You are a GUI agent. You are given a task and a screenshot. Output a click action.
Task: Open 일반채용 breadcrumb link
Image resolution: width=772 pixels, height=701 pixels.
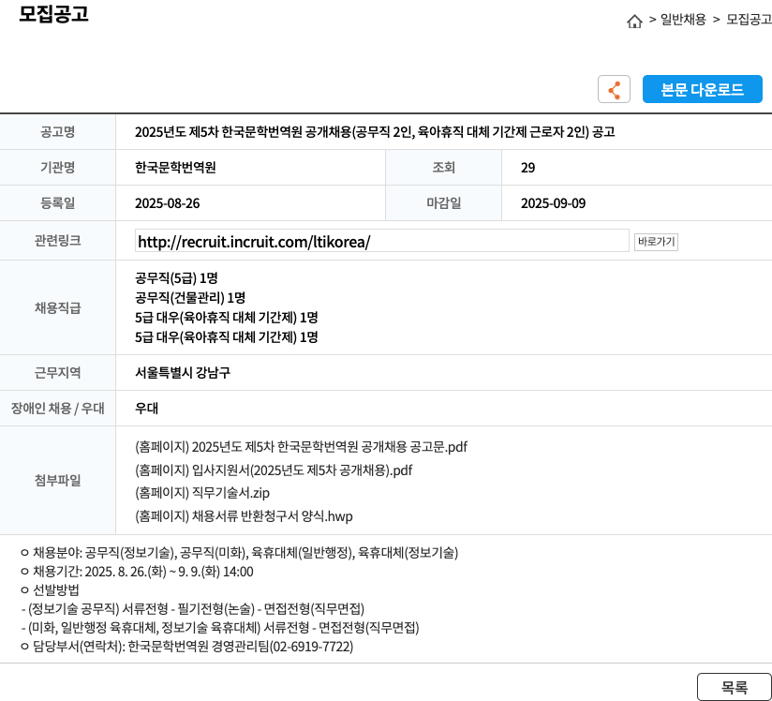683,20
